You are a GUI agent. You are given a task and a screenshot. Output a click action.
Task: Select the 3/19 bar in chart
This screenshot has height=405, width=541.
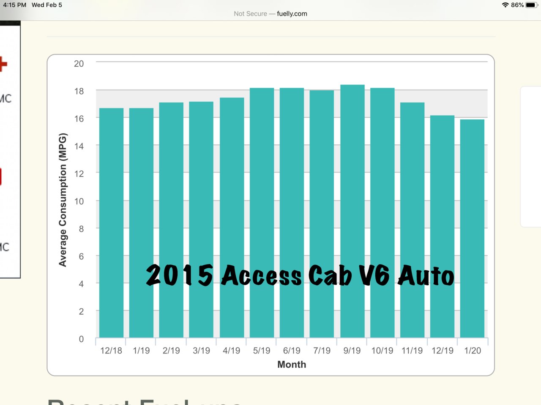coord(201,219)
